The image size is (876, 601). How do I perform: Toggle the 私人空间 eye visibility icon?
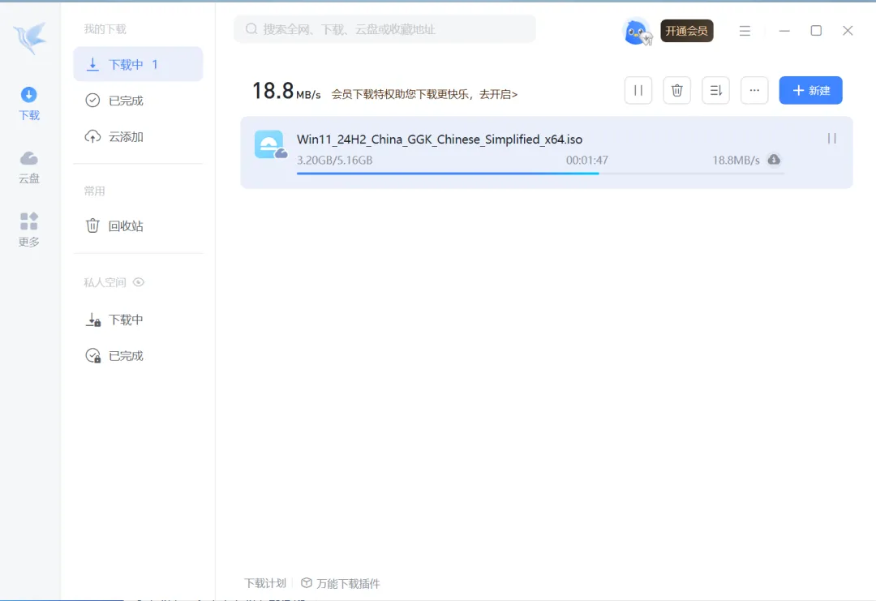click(139, 282)
